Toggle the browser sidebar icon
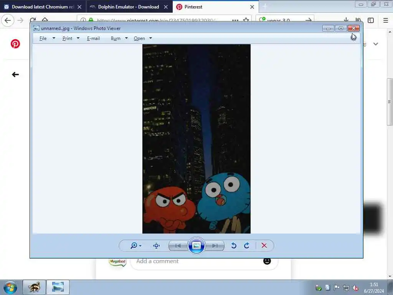 [x=371, y=20]
